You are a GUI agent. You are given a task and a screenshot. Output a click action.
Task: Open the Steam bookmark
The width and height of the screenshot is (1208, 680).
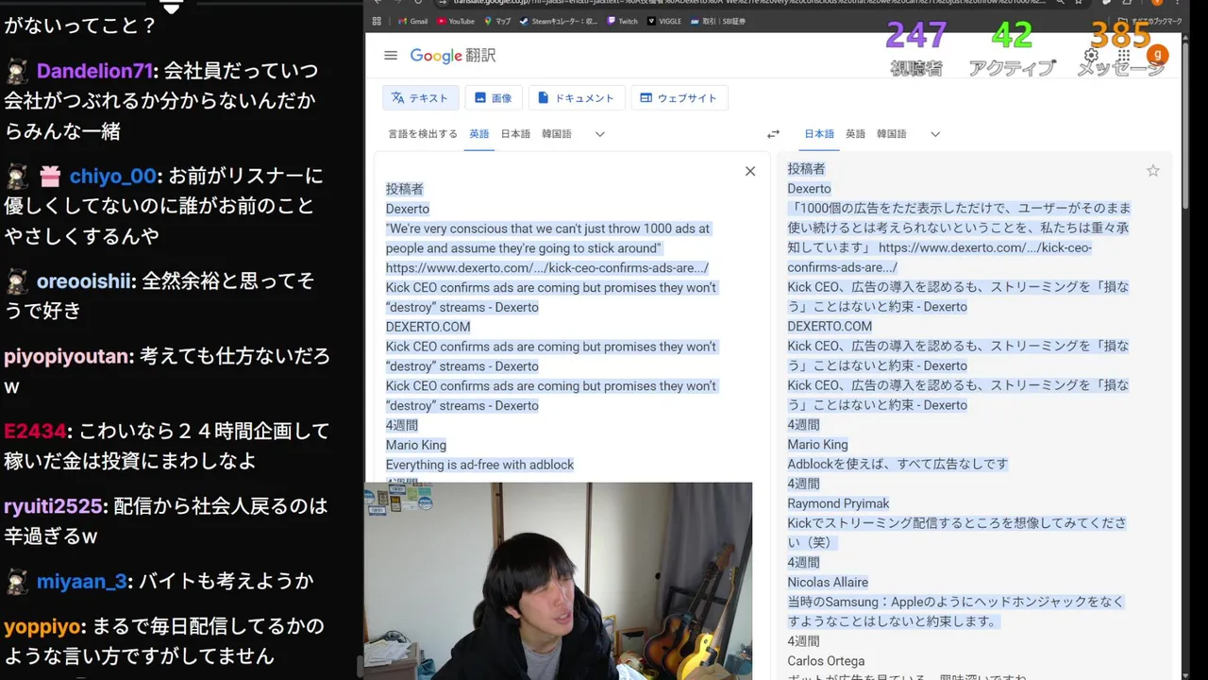coord(559,21)
